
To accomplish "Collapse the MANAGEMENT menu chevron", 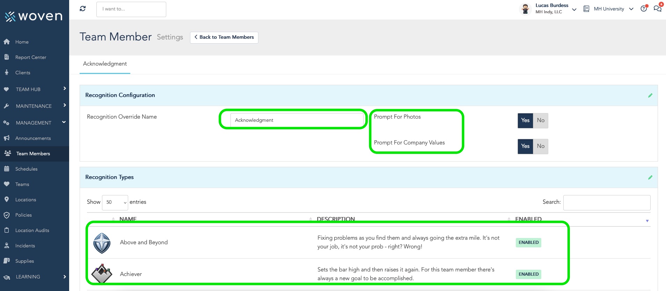I will pos(64,122).
